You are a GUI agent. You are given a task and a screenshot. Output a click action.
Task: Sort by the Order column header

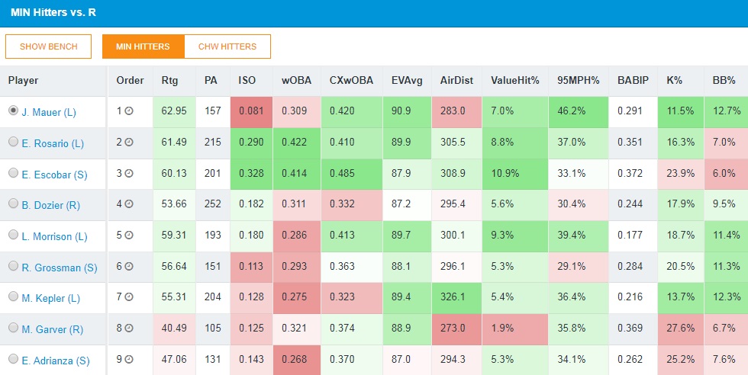(130, 81)
